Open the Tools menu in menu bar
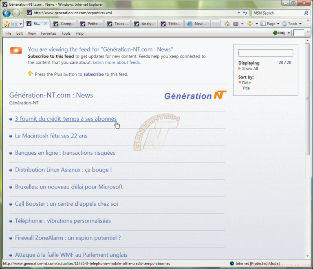This screenshot has width=313, height=269. coord(66,33)
